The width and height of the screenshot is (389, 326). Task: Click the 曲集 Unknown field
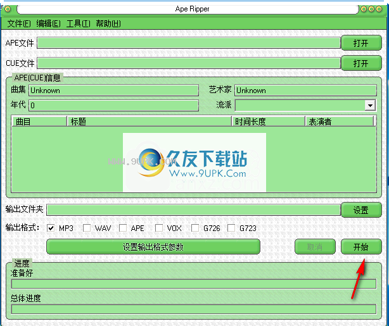point(113,91)
